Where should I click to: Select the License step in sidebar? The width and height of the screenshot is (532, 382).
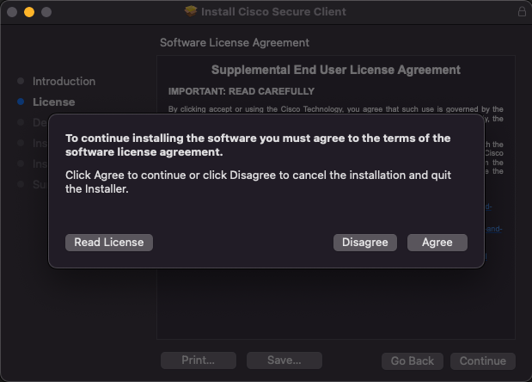pyautogui.click(x=53, y=102)
